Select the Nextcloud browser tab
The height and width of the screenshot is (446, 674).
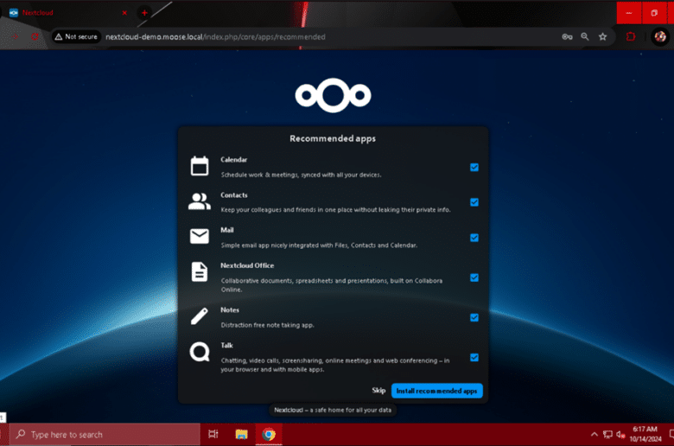coord(69,13)
